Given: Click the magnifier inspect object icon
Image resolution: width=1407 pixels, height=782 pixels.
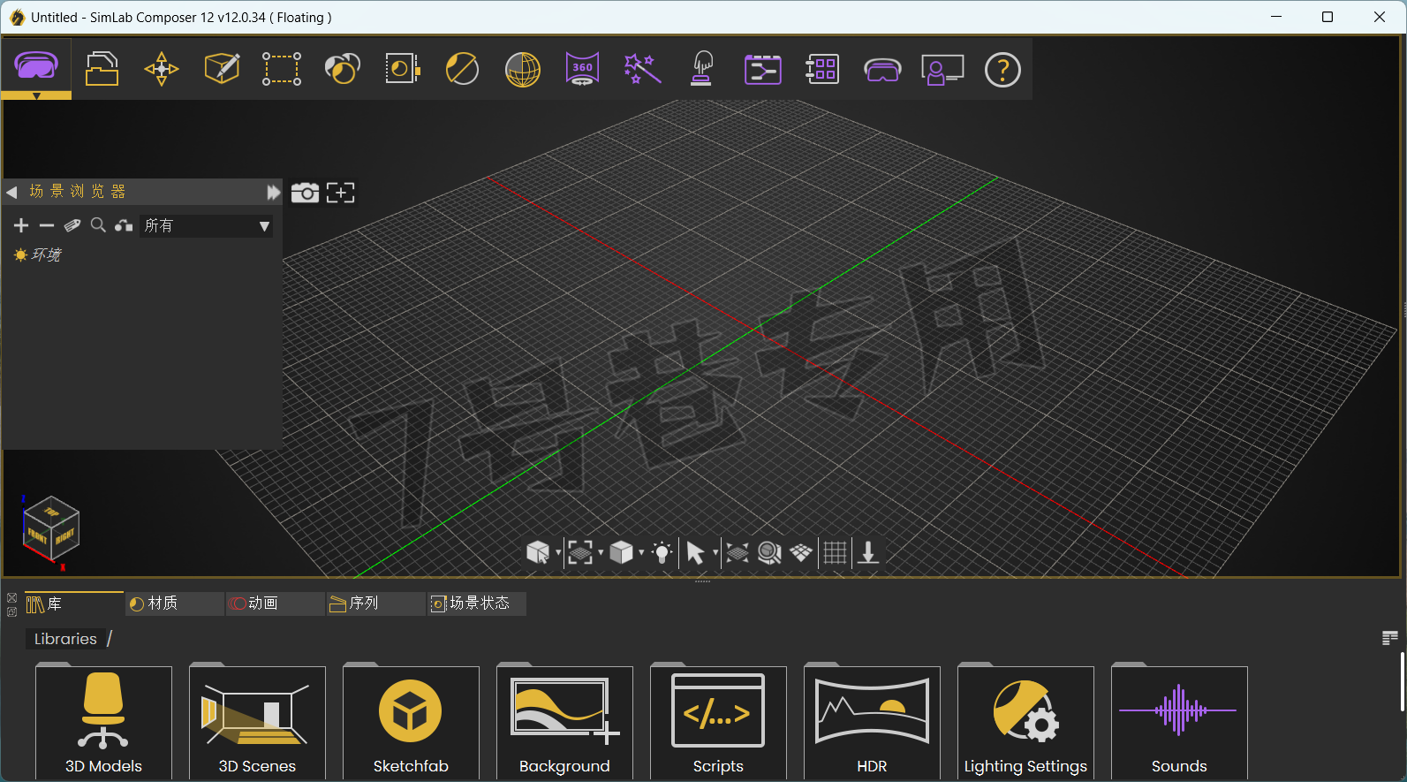Looking at the screenshot, I should click(769, 552).
